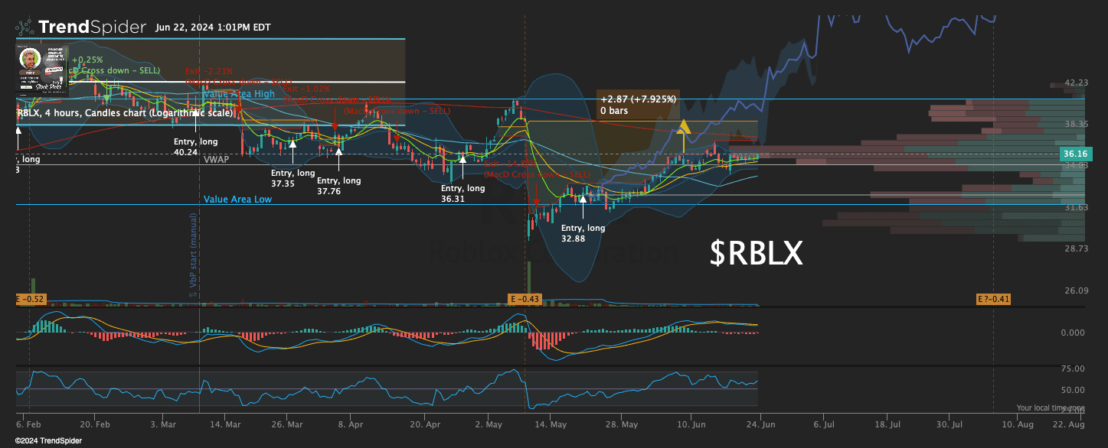
Task: Click the 36.16 current price tag on axis
Action: point(1077,154)
